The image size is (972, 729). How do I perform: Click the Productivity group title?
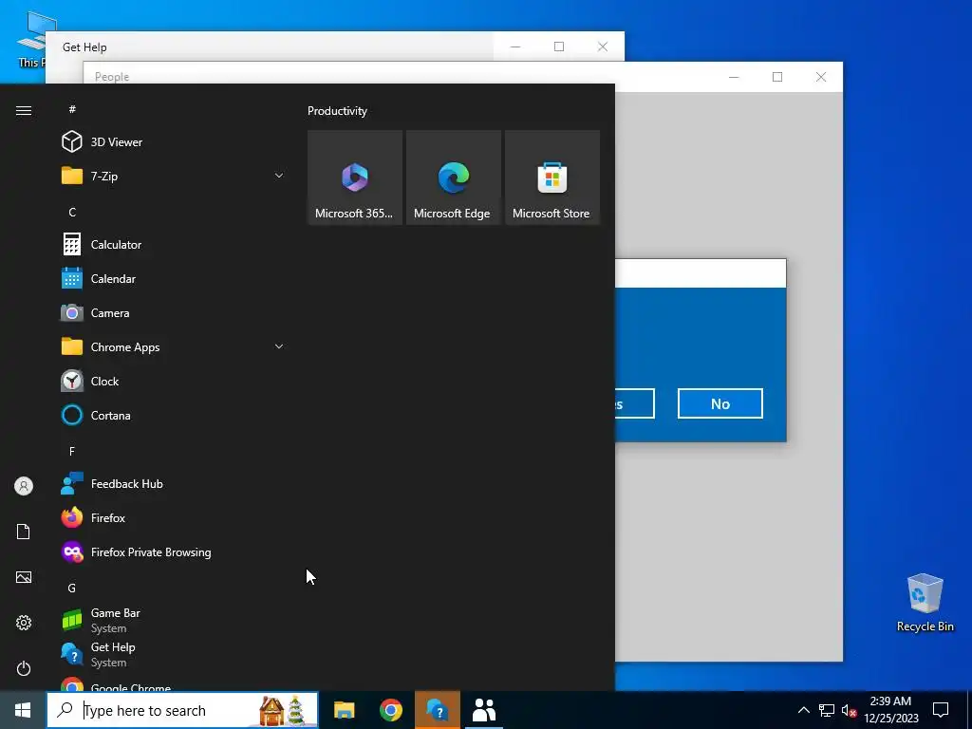coord(337,111)
